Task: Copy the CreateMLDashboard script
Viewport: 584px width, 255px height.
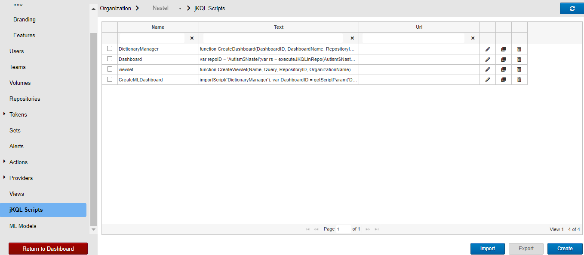Action: coord(503,80)
